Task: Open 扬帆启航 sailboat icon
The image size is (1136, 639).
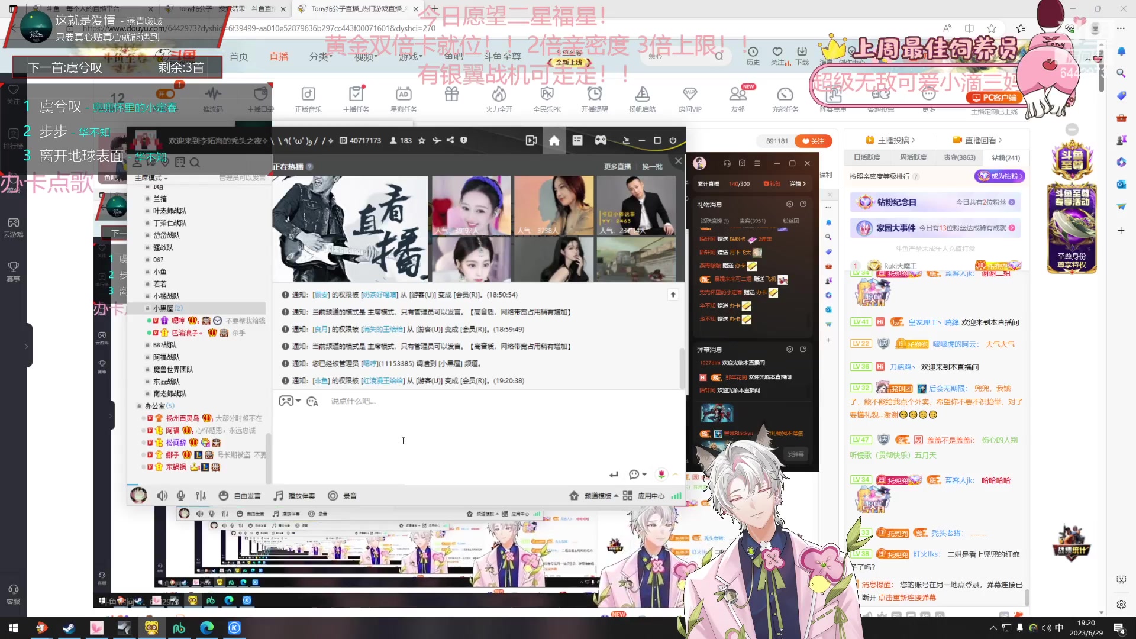Action: [x=642, y=99]
